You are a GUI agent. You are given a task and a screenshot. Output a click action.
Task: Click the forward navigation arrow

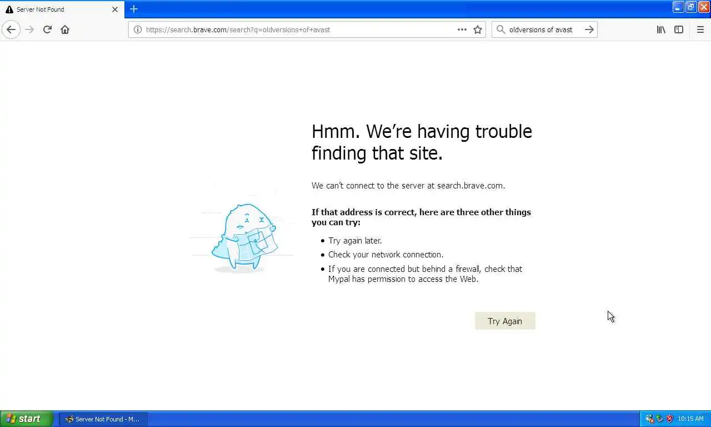pos(29,29)
